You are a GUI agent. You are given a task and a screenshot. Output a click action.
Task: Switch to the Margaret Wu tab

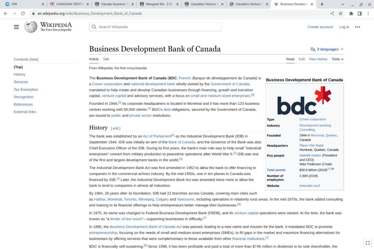click(159, 4)
